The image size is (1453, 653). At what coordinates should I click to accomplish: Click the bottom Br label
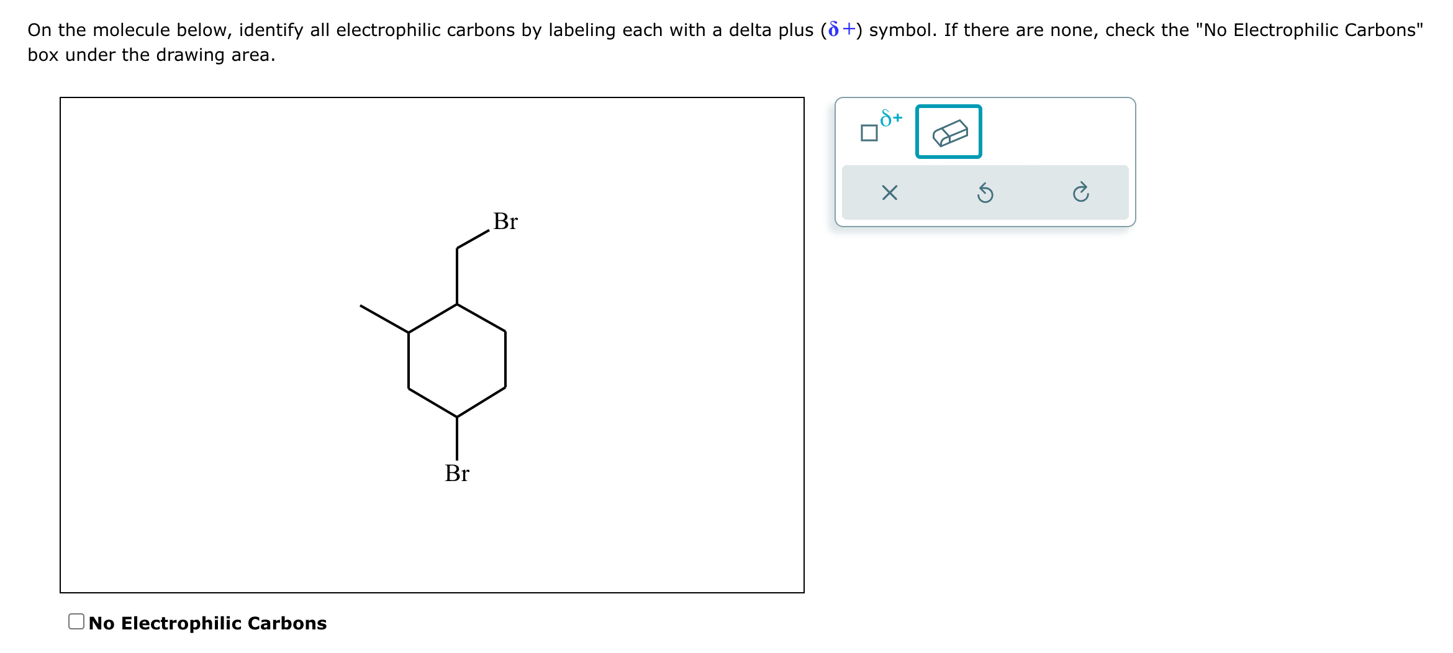pyautogui.click(x=458, y=474)
